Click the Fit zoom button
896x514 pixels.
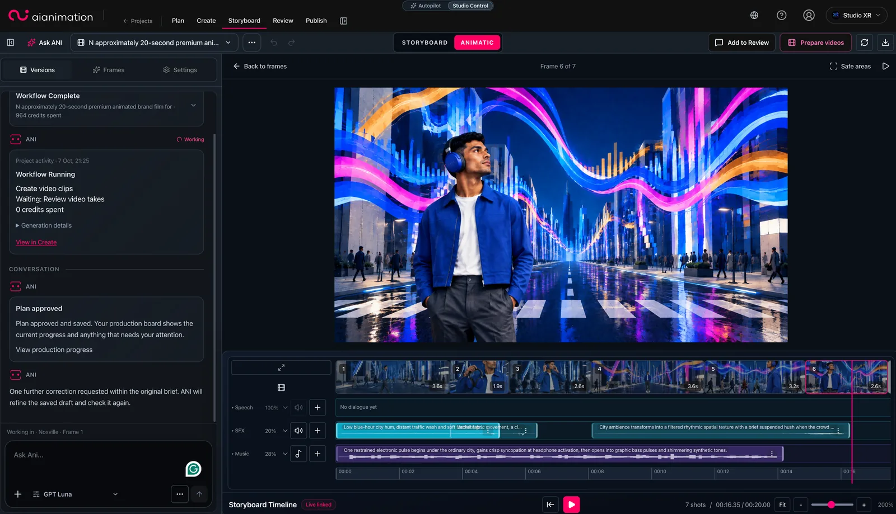[x=782, y=504]
